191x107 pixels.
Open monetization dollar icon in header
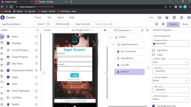pyautogui.click(x=181, y=18)
